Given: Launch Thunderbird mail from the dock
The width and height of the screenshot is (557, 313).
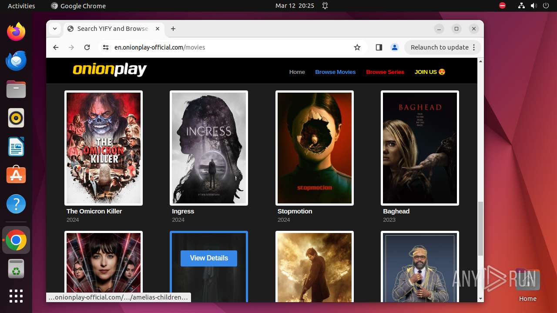Looking at the screenshot, I should pos(16,60).
